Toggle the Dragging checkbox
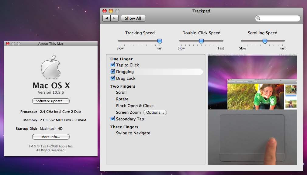 (x=113, y=72)
